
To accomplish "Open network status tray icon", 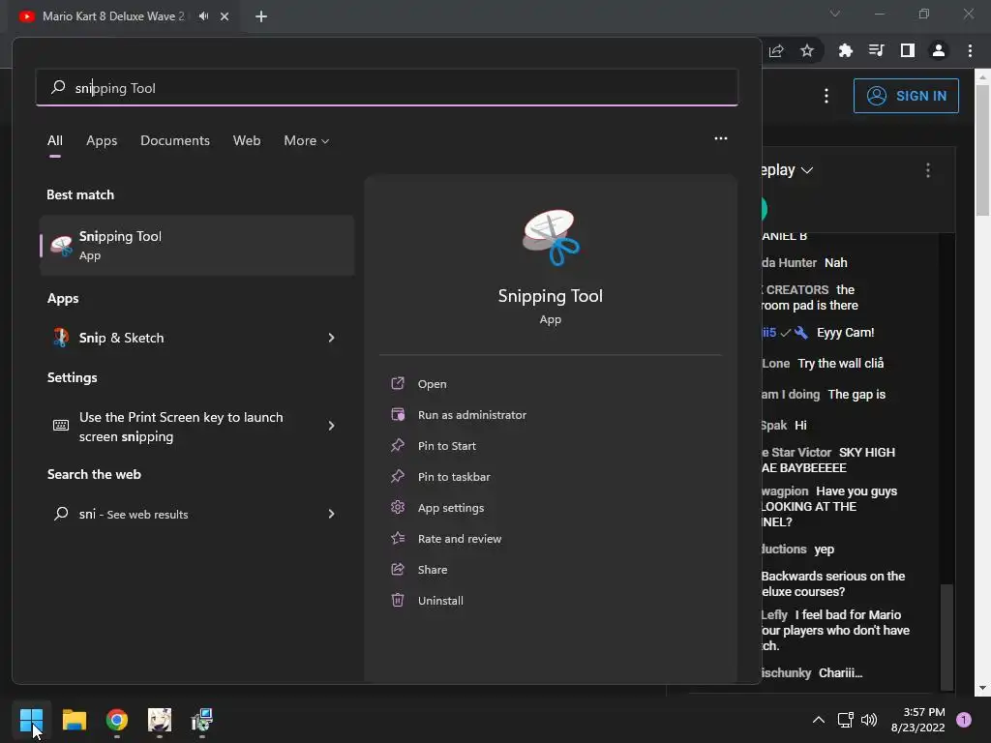I will coord(845,720).
